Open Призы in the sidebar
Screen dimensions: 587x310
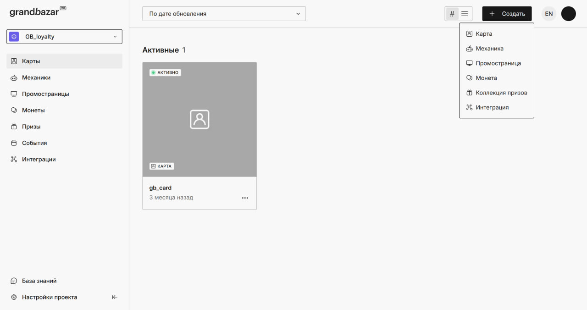(x=64, y=127)
